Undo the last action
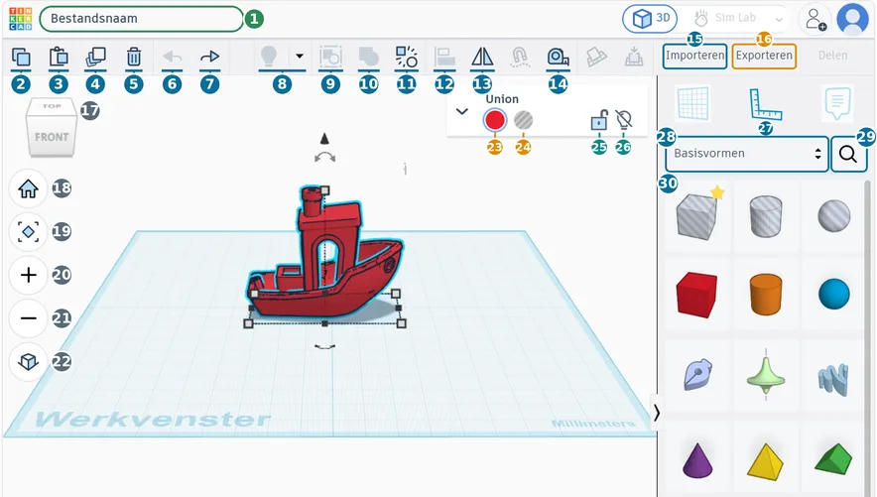The height and width of the screenshot is (497, 877). pyautogui.click(x=173, y=57)
